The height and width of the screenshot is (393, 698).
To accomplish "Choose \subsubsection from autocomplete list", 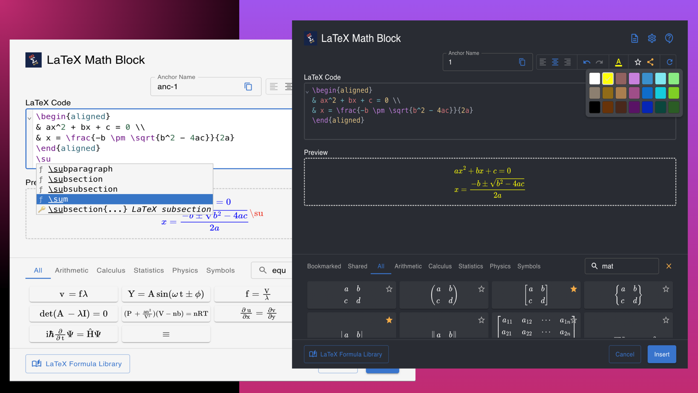I will coord(125,189).
